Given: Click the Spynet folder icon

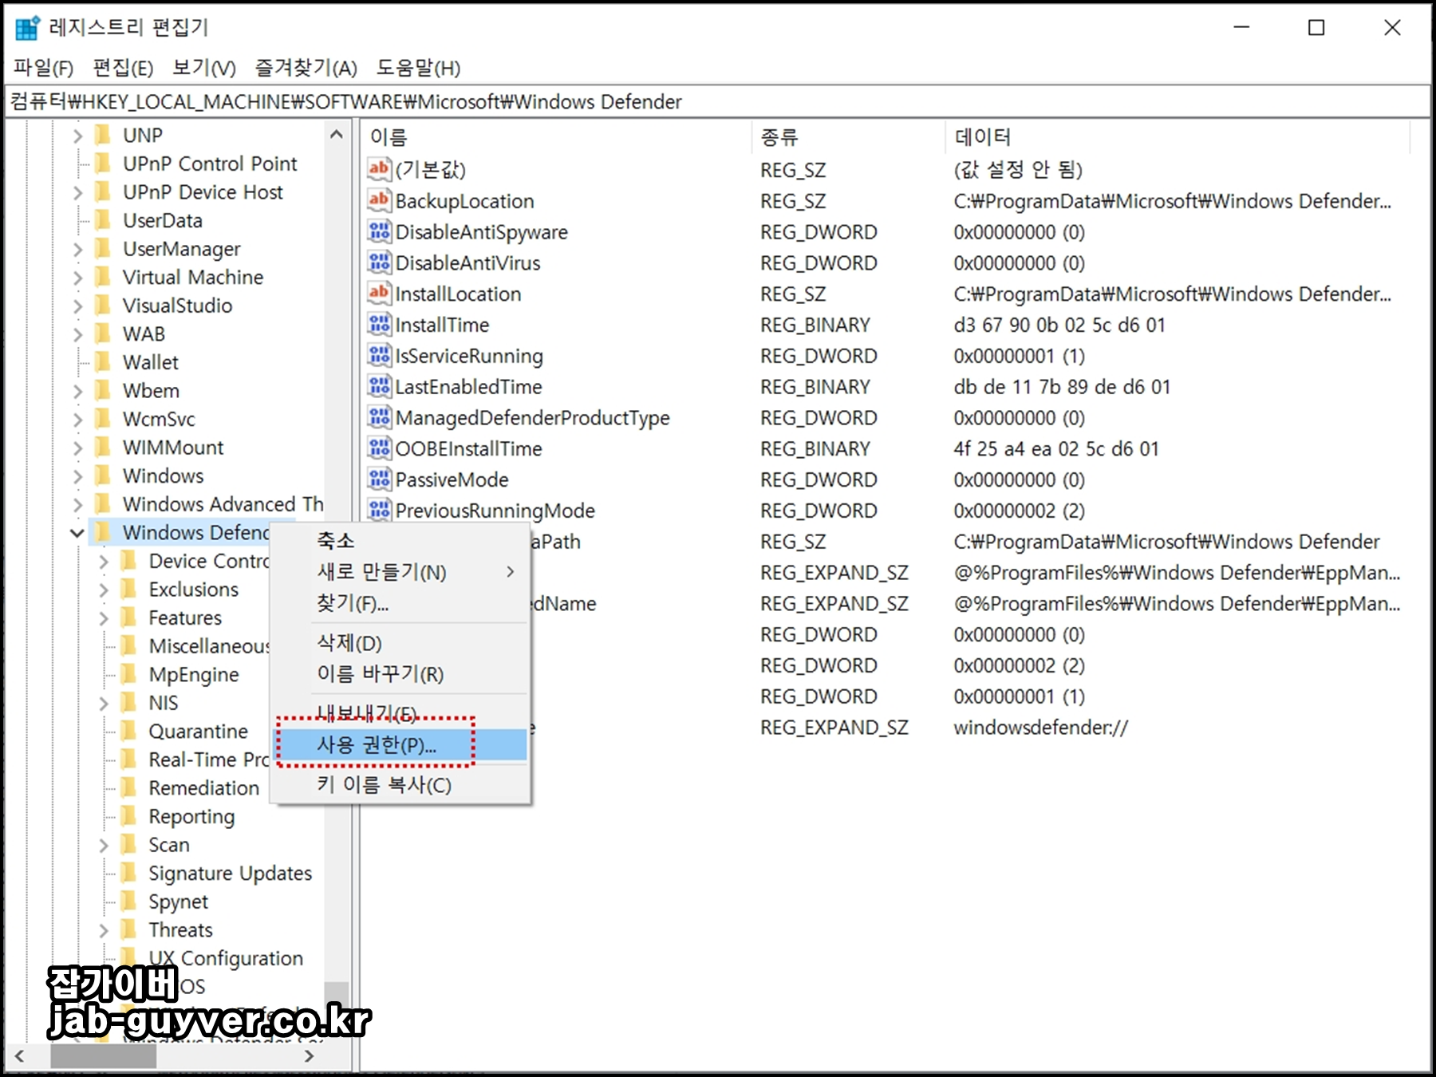Looking at the screenshot, I should coord(128,901).
